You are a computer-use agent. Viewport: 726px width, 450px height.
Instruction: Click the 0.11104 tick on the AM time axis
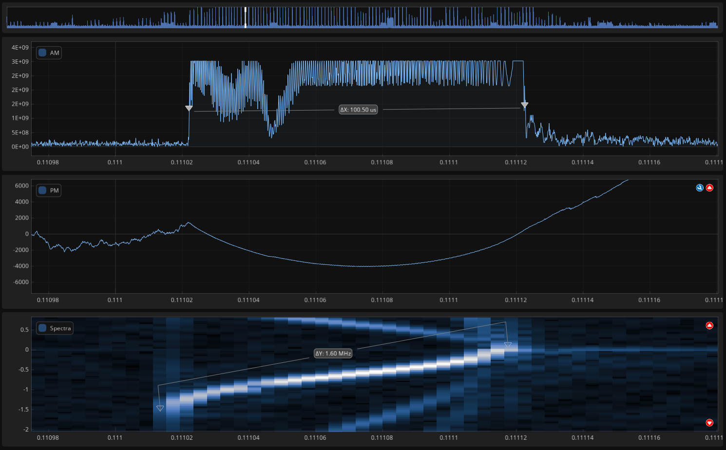(248, 162)
